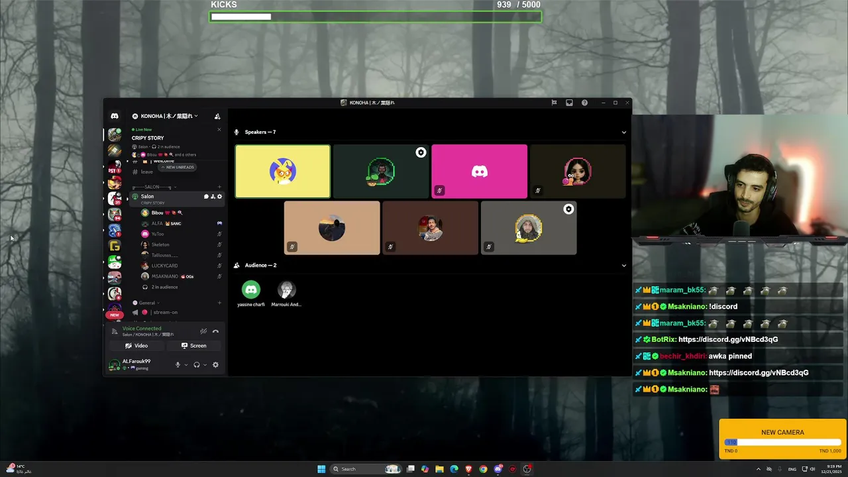This screenshot has height=477, width=848.
Task: Open Salon channel settings gear
Action: (220, 197)
